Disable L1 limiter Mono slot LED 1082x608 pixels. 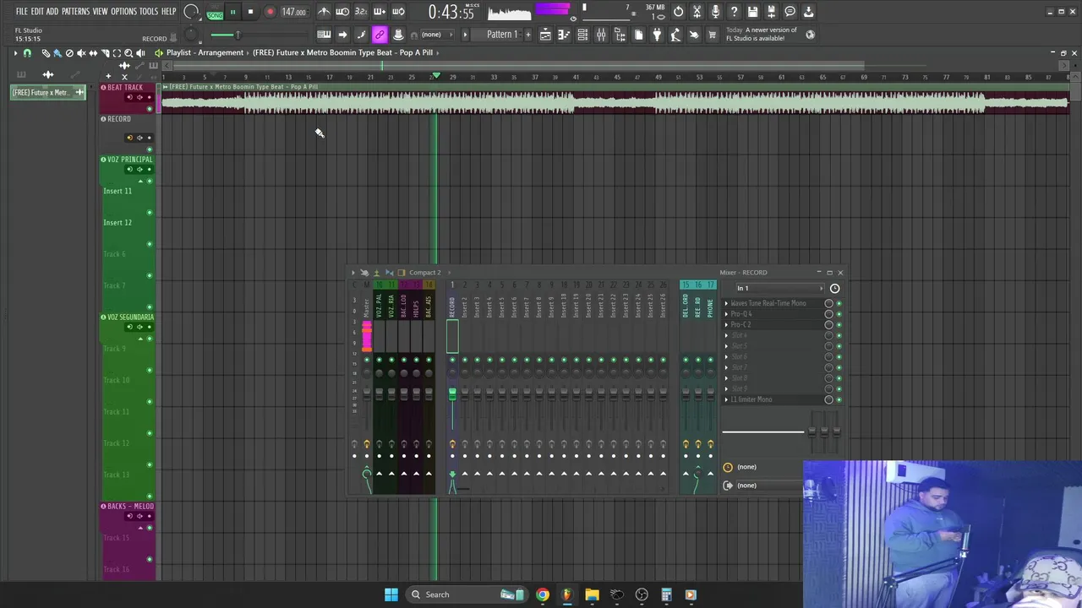click(839, 399)
